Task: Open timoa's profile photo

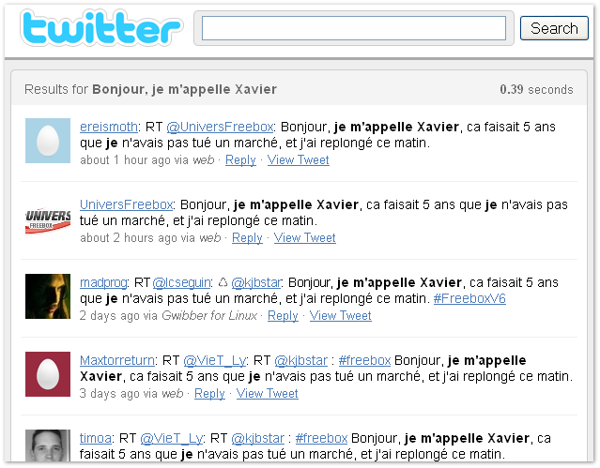Action: 48,445
